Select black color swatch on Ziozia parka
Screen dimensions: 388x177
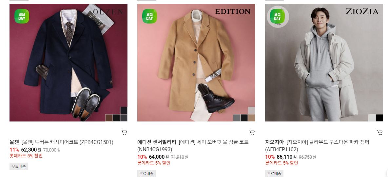click(379, 118)
